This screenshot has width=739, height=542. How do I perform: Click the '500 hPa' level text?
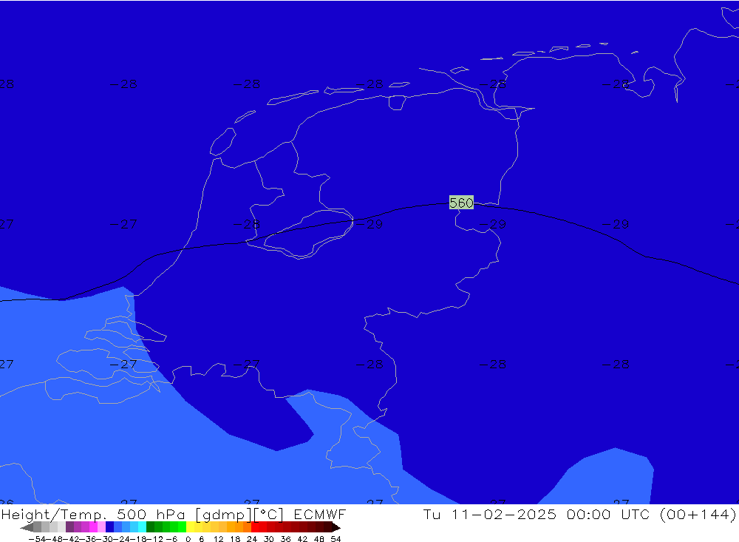[151, 514]
